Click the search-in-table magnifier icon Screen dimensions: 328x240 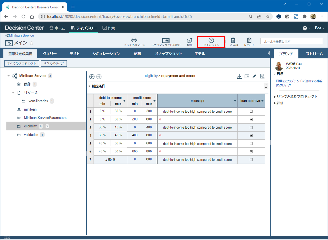click(x=262, y=76)
